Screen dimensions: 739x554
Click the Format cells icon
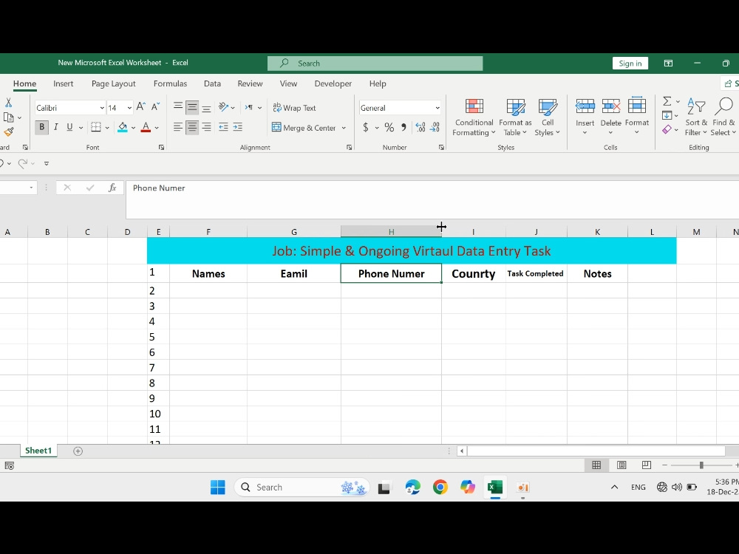click(x=637, y=106)
